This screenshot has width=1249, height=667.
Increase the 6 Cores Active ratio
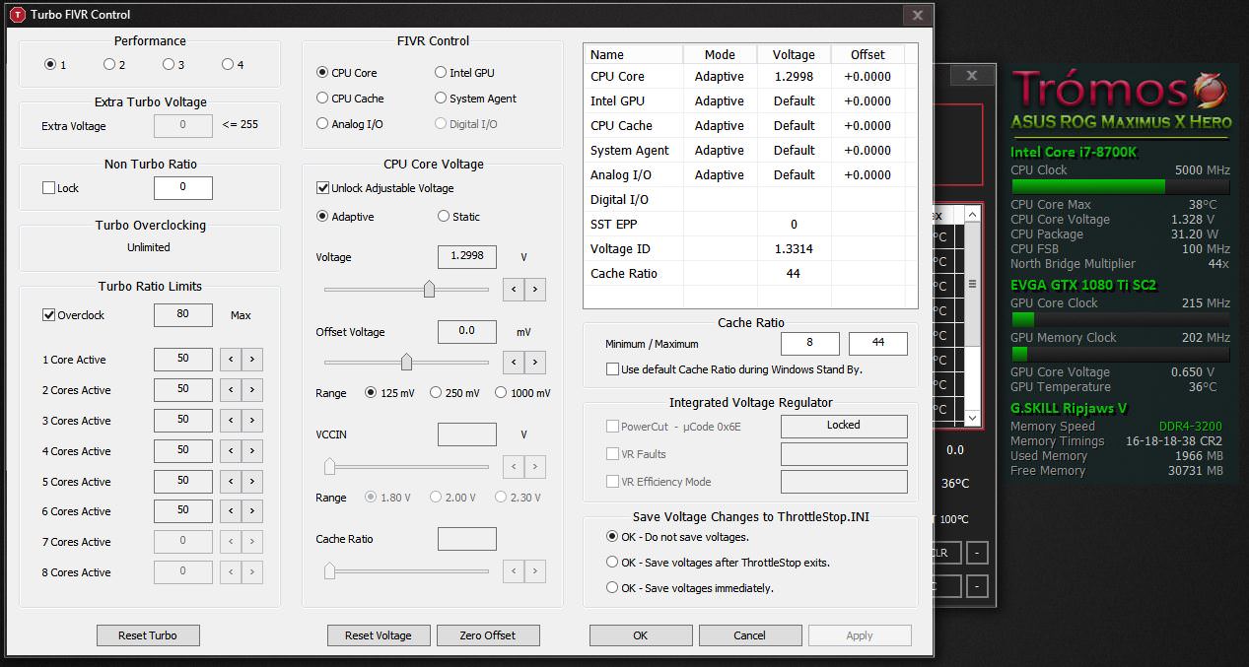click(x=252, y=511)
